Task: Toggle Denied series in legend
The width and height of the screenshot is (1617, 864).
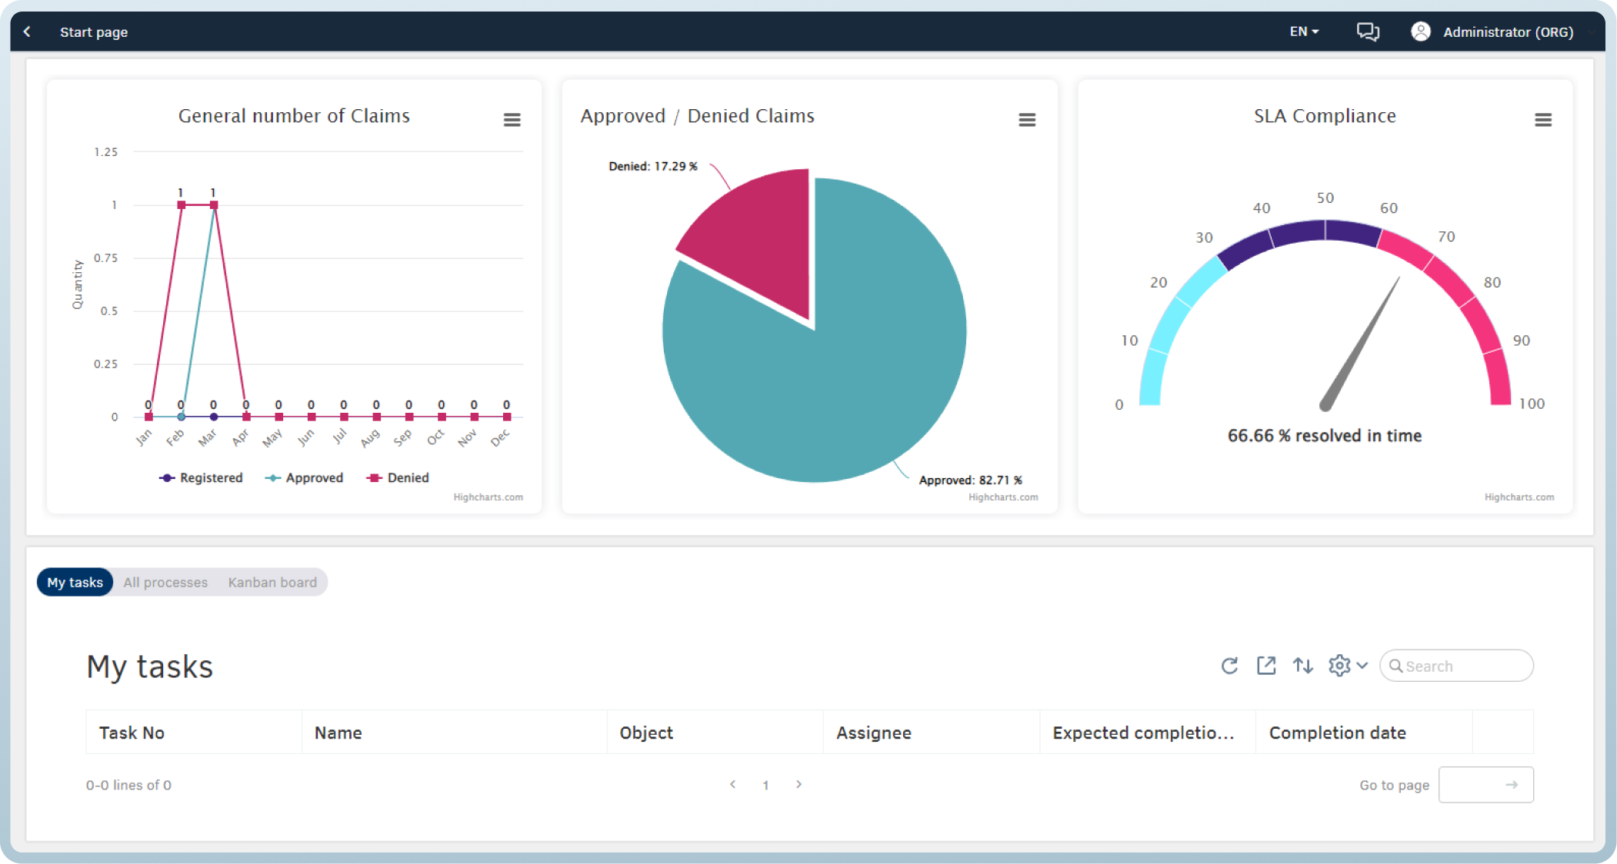Action: pyautogui.click(x=398, y=478)
